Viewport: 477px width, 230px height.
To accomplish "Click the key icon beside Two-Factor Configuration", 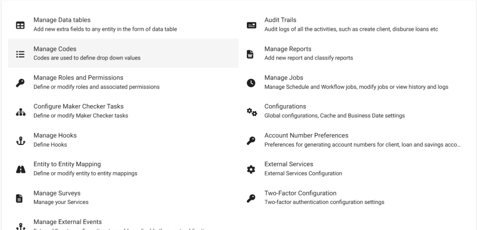I will (251, 198).
